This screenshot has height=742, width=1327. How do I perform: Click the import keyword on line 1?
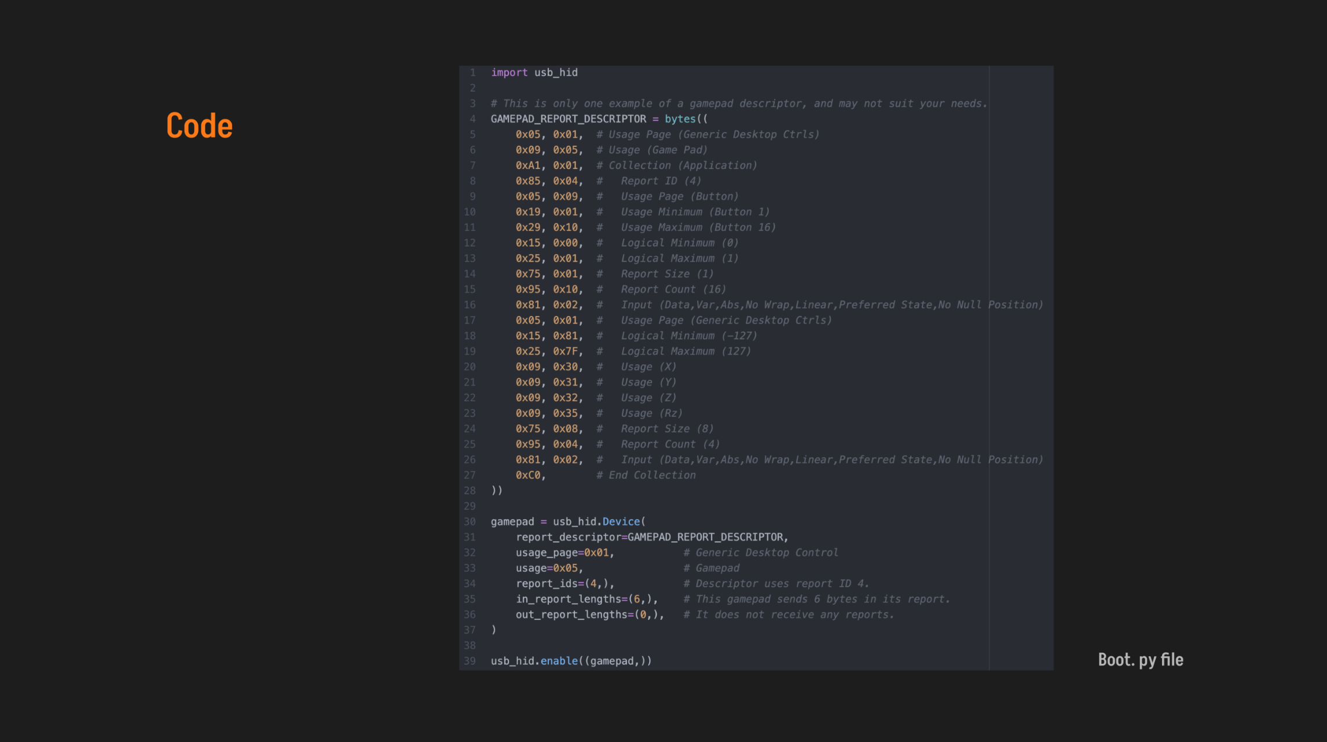[509, 72]
